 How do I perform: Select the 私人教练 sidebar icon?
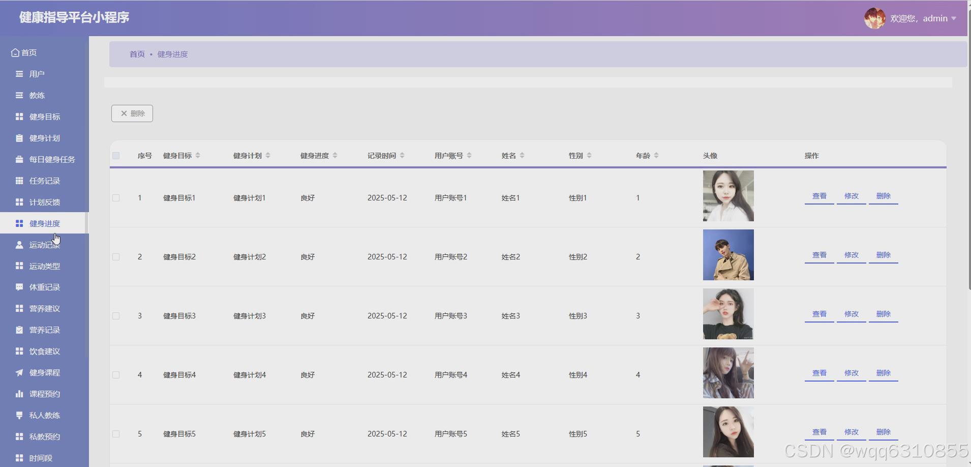point(19,415)
